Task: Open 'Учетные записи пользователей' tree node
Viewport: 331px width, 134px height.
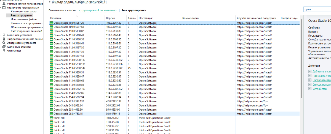Action: coord(25,4)
